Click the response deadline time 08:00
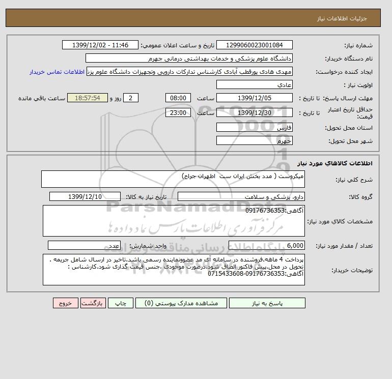The height and width of the screenshot is (379, 392). [178, 98]
